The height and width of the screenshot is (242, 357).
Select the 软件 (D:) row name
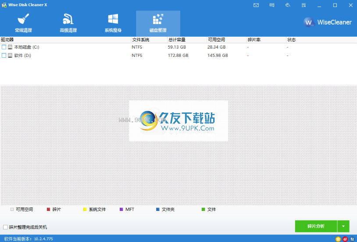tap(22, 56)
